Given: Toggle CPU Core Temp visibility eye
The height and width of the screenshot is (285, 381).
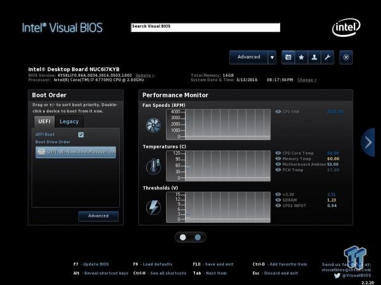Looking at the screenshot, I should tap(278, 153).
